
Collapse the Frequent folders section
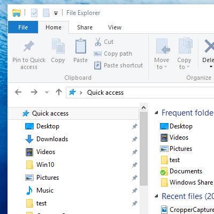point(157,113)
